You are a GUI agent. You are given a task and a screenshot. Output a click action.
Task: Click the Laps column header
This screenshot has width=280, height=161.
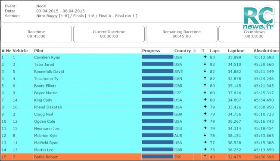(x=215, y=51)
